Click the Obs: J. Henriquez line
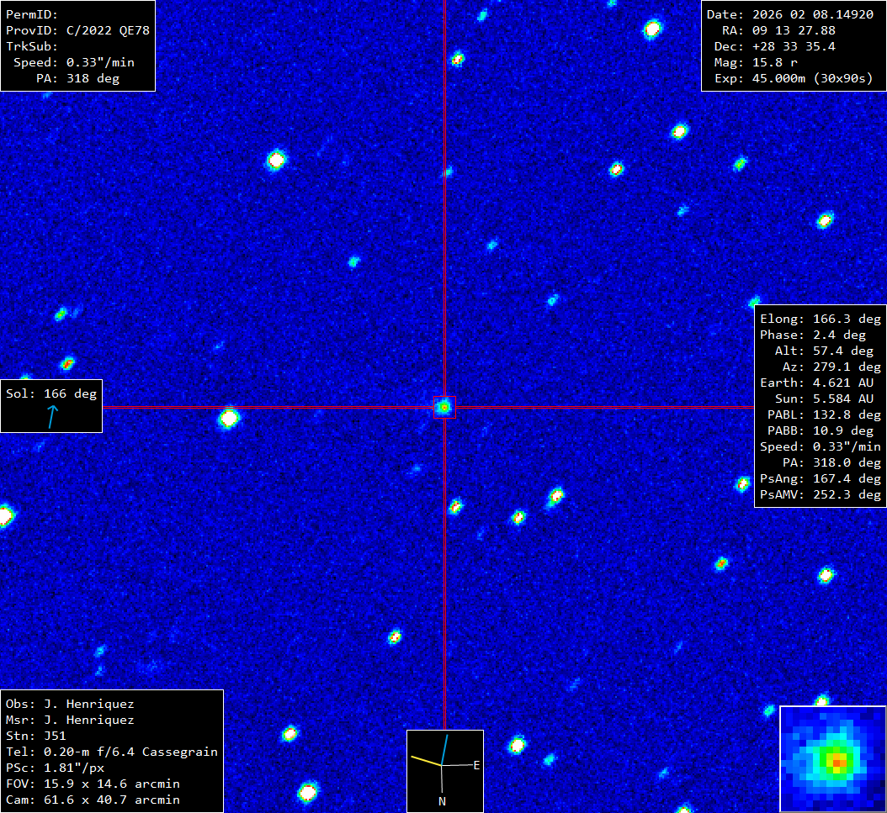The height and width of the screenshot is (813, 887). point(70,704)
